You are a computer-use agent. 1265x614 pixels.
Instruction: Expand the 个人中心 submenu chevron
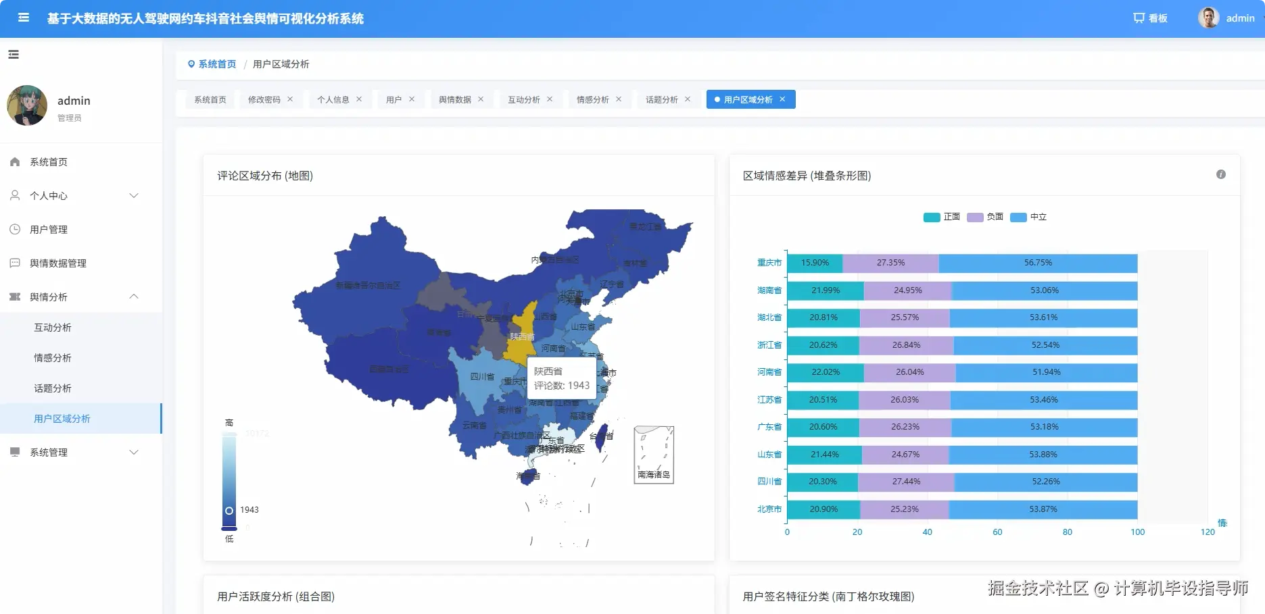134,196
